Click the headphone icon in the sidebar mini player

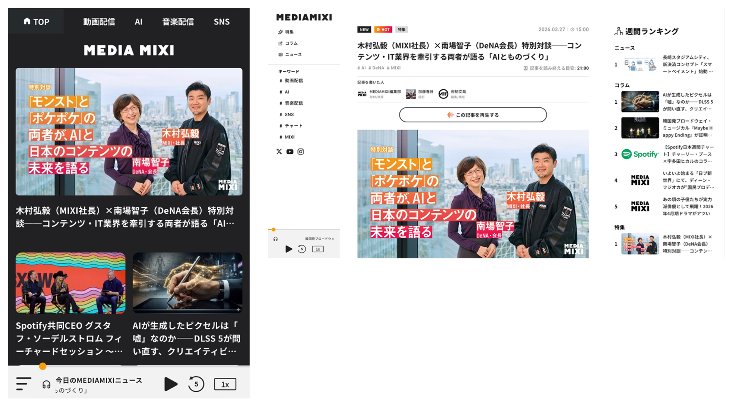pyautogui.click(x=276, y=239)
